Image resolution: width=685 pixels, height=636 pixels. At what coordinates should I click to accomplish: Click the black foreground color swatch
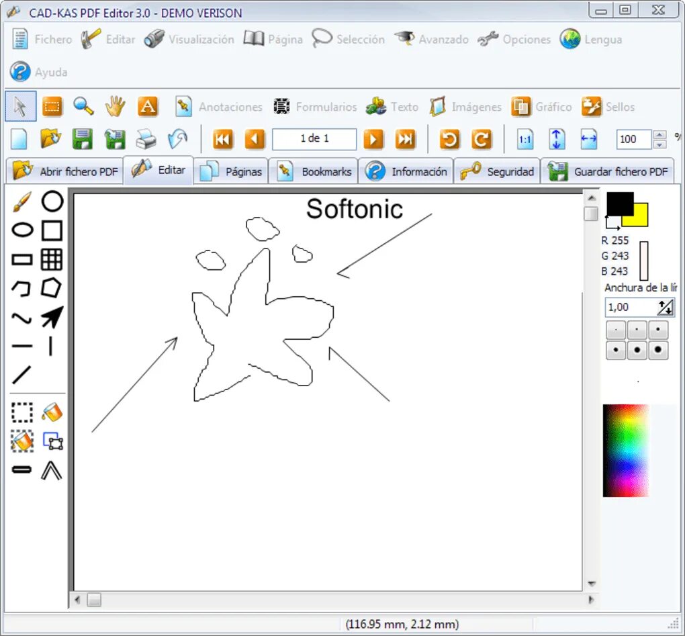click(620, 204)
